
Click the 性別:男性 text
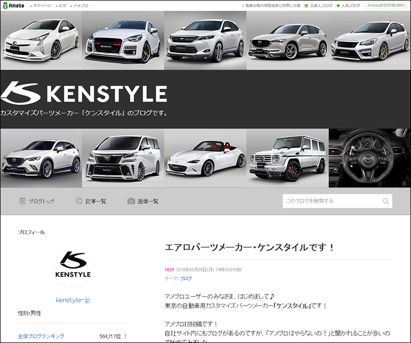29,313
